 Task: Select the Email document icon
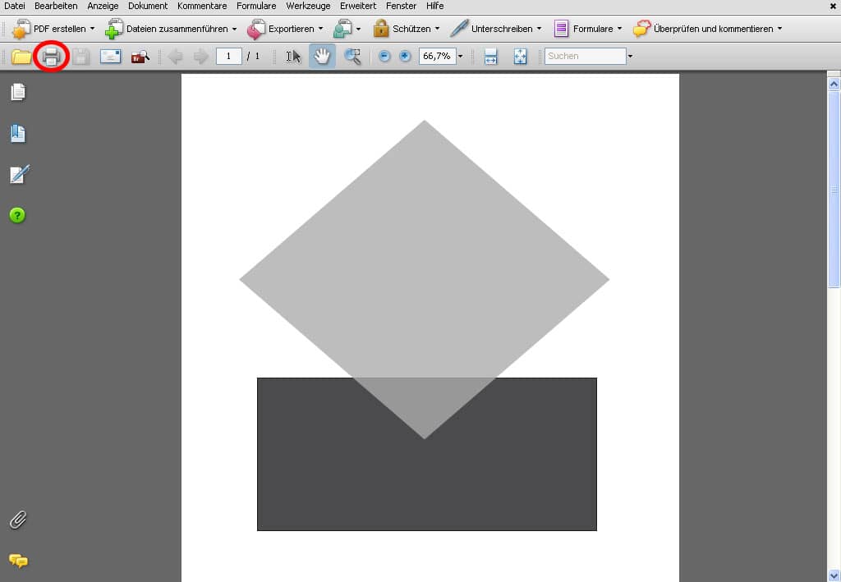pyautogui.click(x=111, y=56)
